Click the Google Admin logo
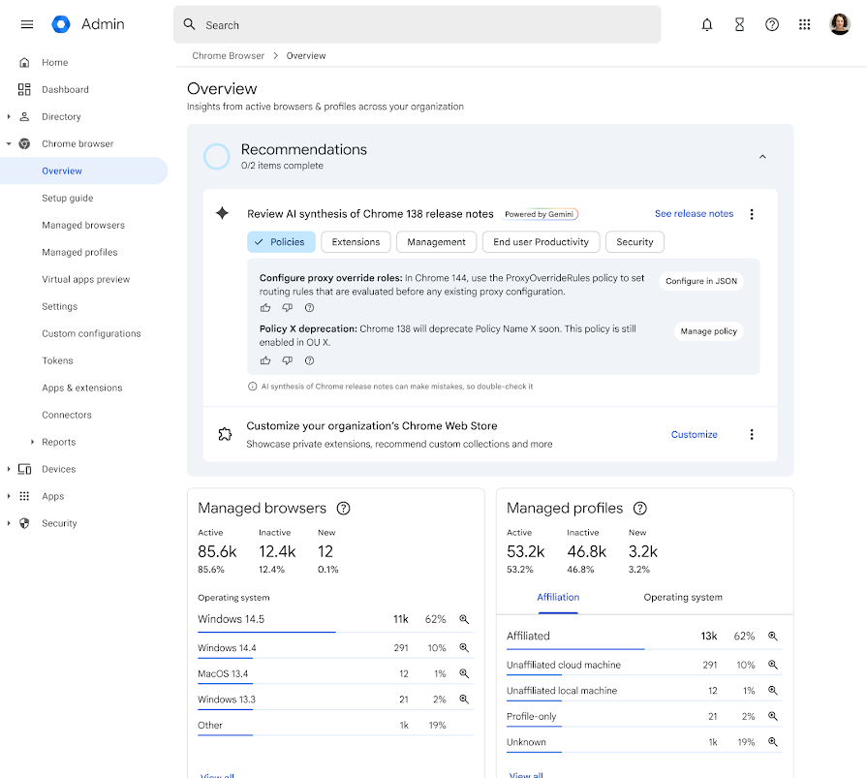 click(x=61, y=24)
